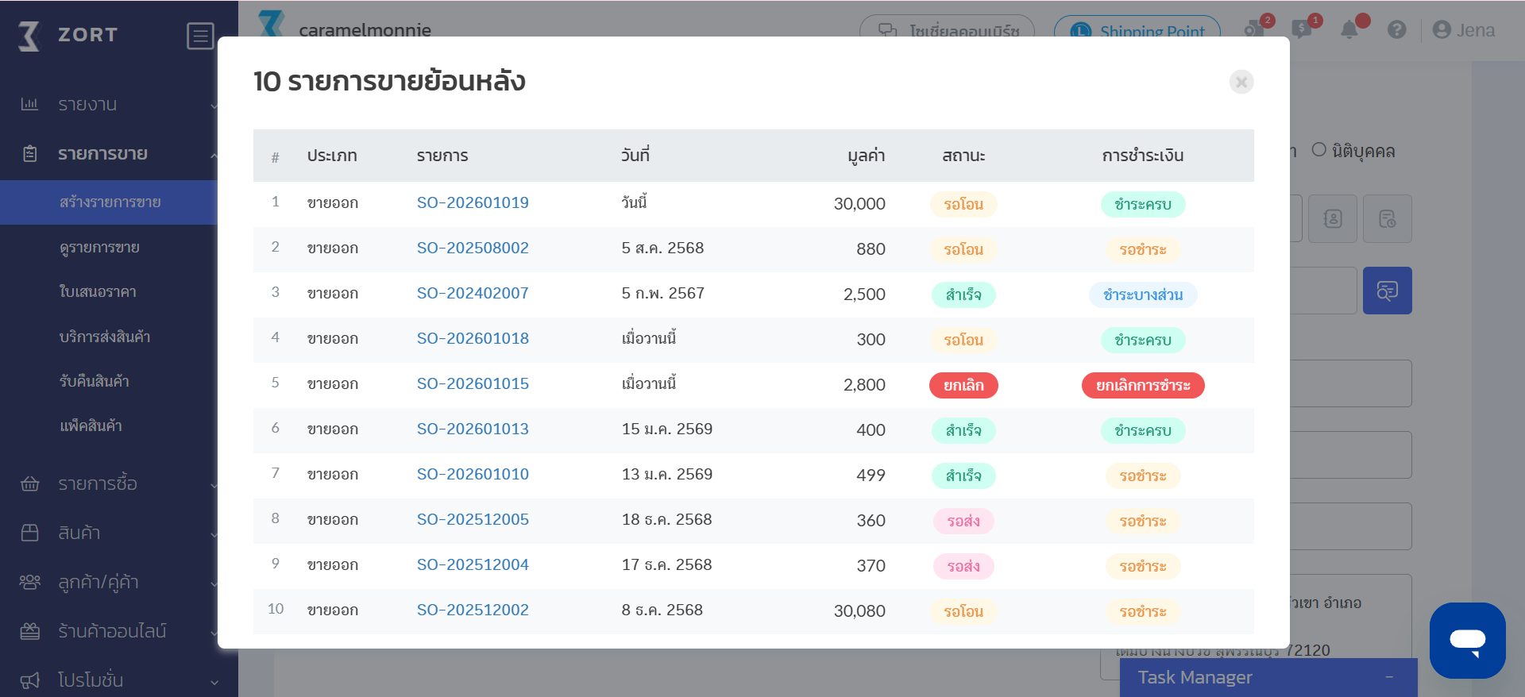Open order link SO-202512002
Viewport: 1525px width, 697px height.
[473, 610]
